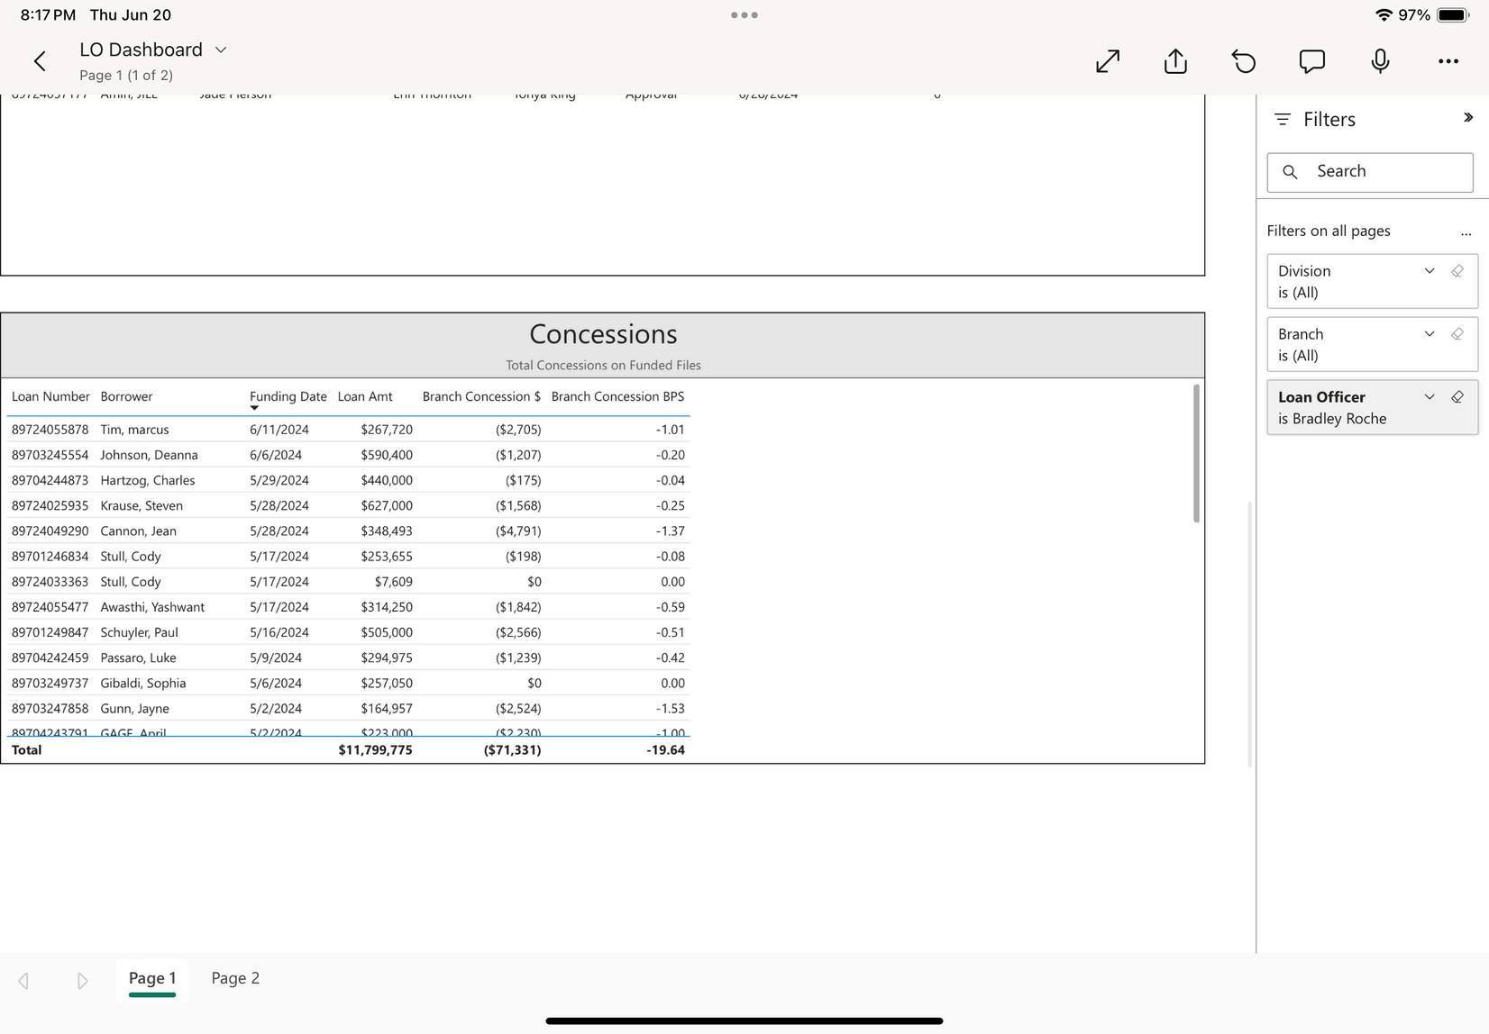Select borrower Awasthi, Yashwant
The image size is (1489, 1034).
coord(152,607)
